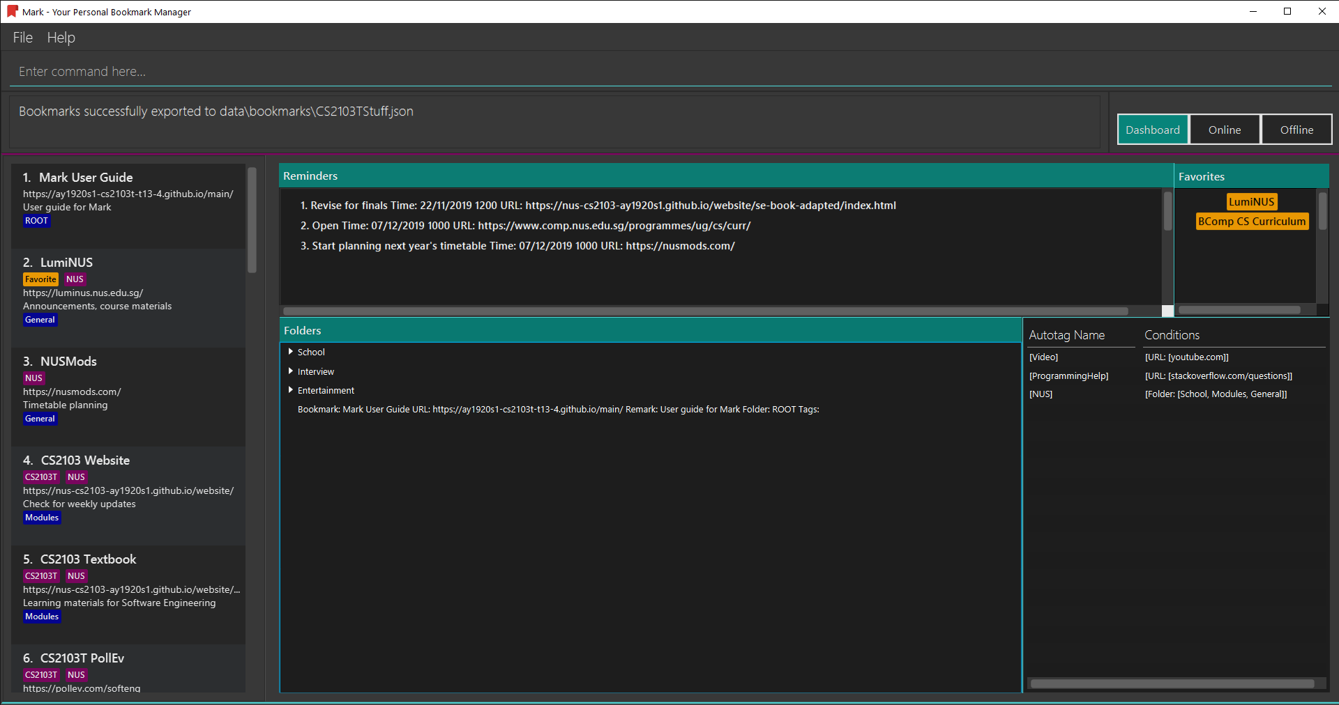Click the Mark app bookmark icon in title bar

(12, 11)
